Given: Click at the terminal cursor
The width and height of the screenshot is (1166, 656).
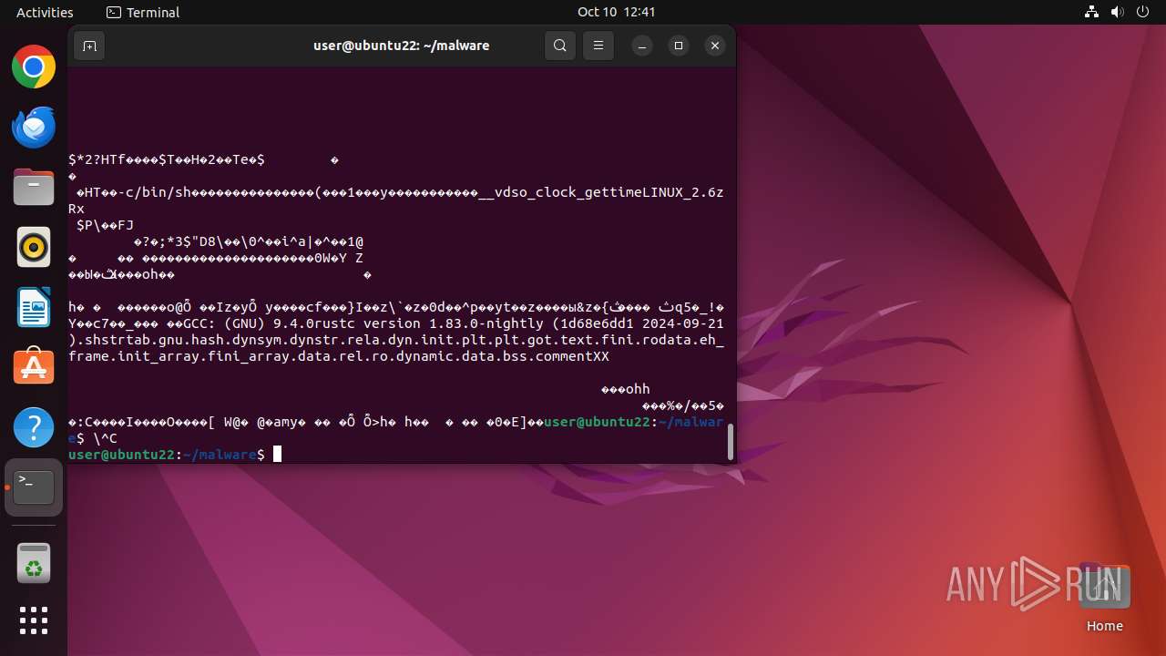Looking at the screenshot, I should point(278,455).
